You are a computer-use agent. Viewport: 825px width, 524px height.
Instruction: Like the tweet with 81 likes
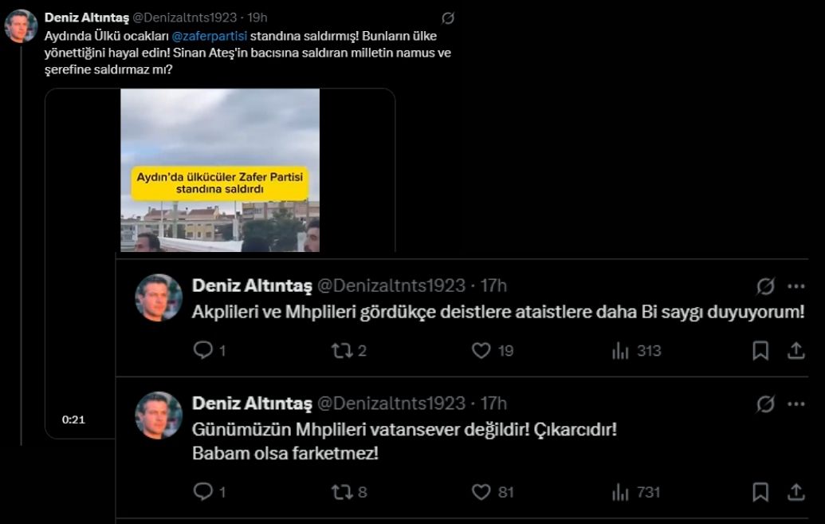click(x=481, y=492)
